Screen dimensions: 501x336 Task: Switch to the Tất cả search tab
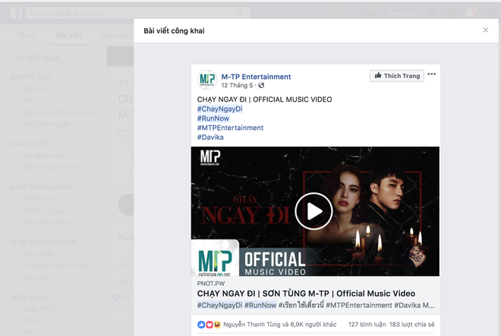click(x=27, y=35)
